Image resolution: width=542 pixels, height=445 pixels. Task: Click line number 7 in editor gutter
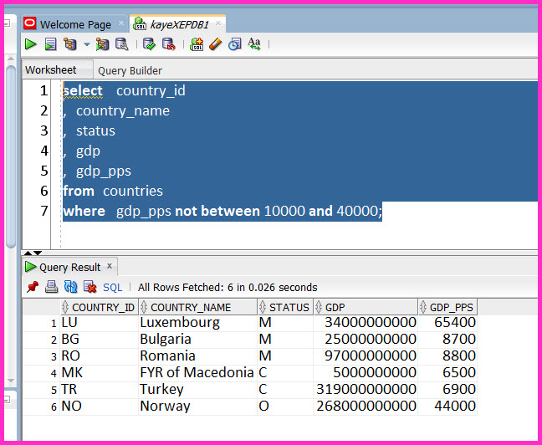tap(44, 211)
